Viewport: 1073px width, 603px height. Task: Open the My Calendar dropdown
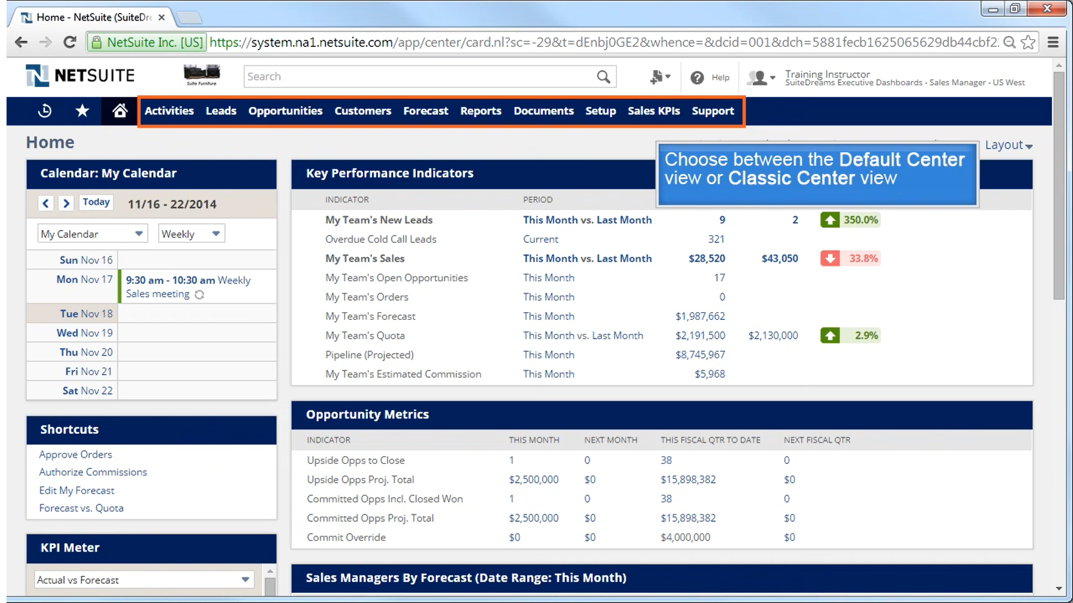(92, 233)
